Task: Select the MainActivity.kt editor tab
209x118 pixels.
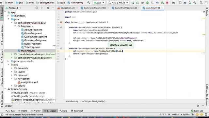Action: (153, 8)
